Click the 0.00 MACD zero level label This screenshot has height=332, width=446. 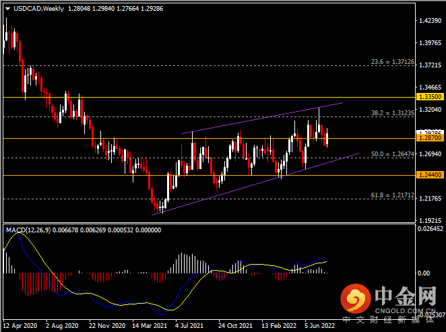click(424, 273)
